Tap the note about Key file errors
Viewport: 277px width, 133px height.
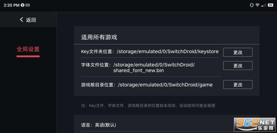click(x=148, y=105)
